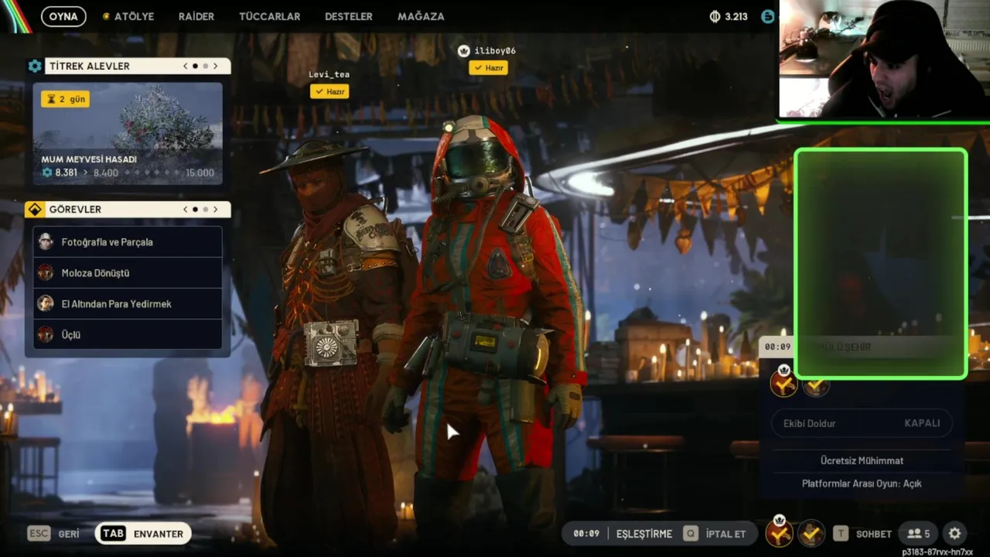990x557 pixels.
Task: Open the OYNA play tab
Action: click(x=63, y=16)
